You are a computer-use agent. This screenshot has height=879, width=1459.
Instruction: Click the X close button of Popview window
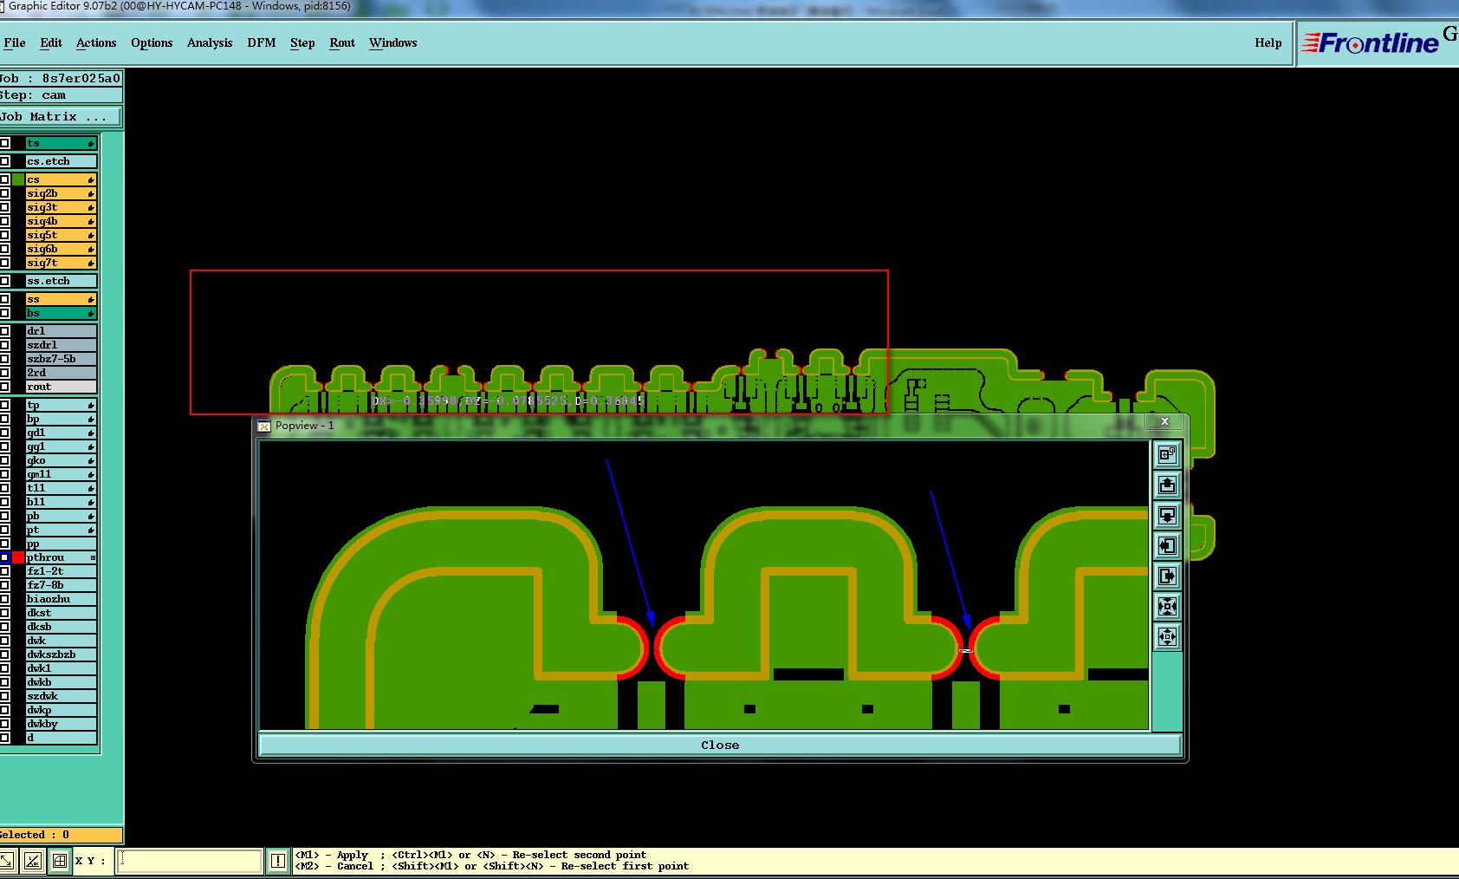coord(1164,421)
